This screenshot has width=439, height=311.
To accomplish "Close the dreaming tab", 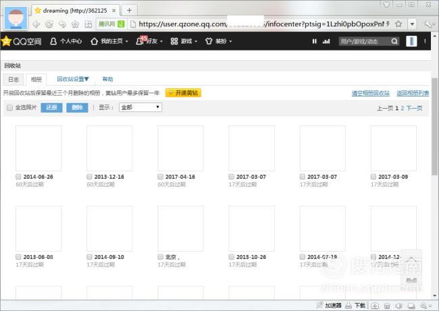I will coord(113,11).
